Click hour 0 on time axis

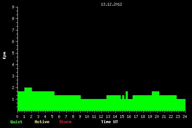pyautogui.click(x=17, y=116)
